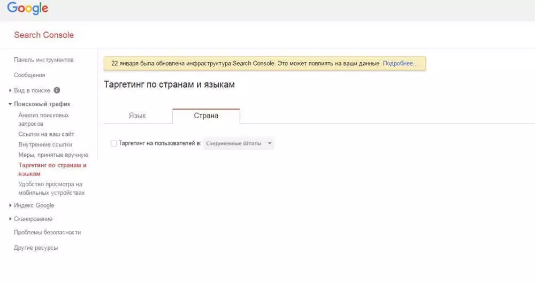The image size is (535, 284).
Task: Click the Таргетинг по странам и языкам page heading
Action: point(169,85)
